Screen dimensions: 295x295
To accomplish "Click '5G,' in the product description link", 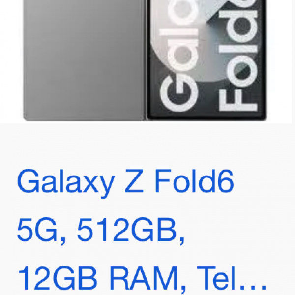I will [x=42, y=231].
